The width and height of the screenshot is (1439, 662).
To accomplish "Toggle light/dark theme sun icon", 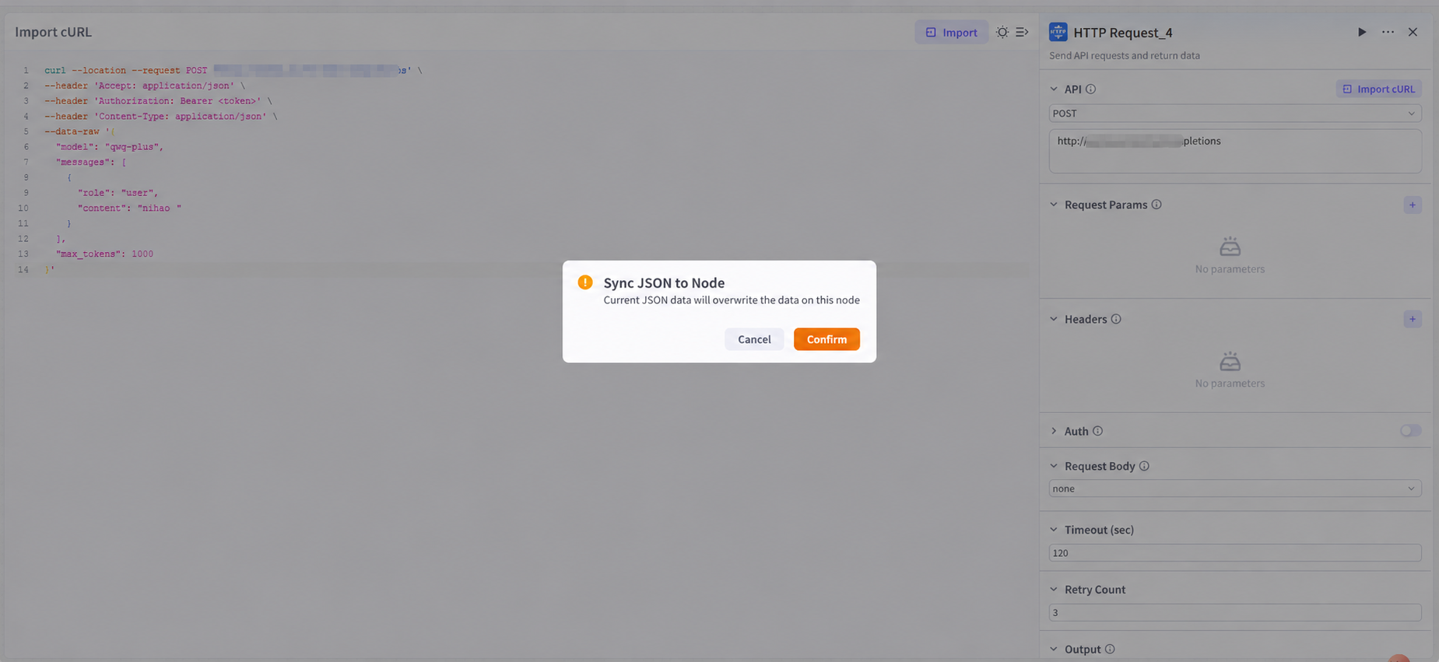I will click(x=1002, y=32).
